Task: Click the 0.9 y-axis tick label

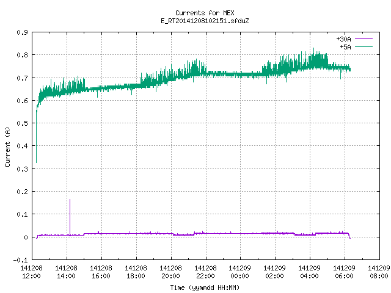Action: tap(22, 32)
